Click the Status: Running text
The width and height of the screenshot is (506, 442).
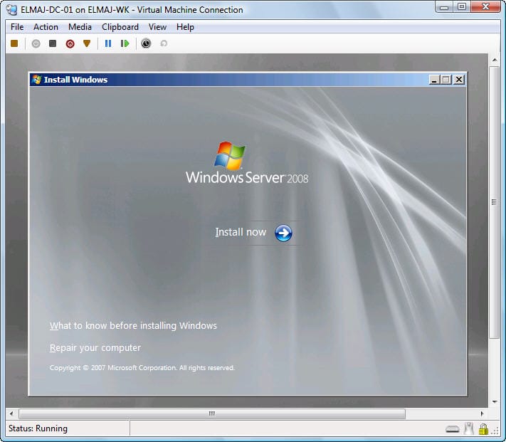pos(38,428)
